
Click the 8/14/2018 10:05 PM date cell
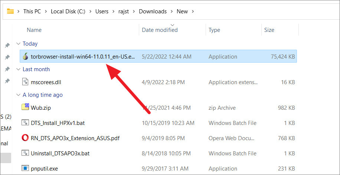click(x=167, y=153)
